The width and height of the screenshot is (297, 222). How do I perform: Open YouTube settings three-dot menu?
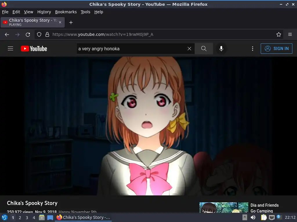point(253,49)
